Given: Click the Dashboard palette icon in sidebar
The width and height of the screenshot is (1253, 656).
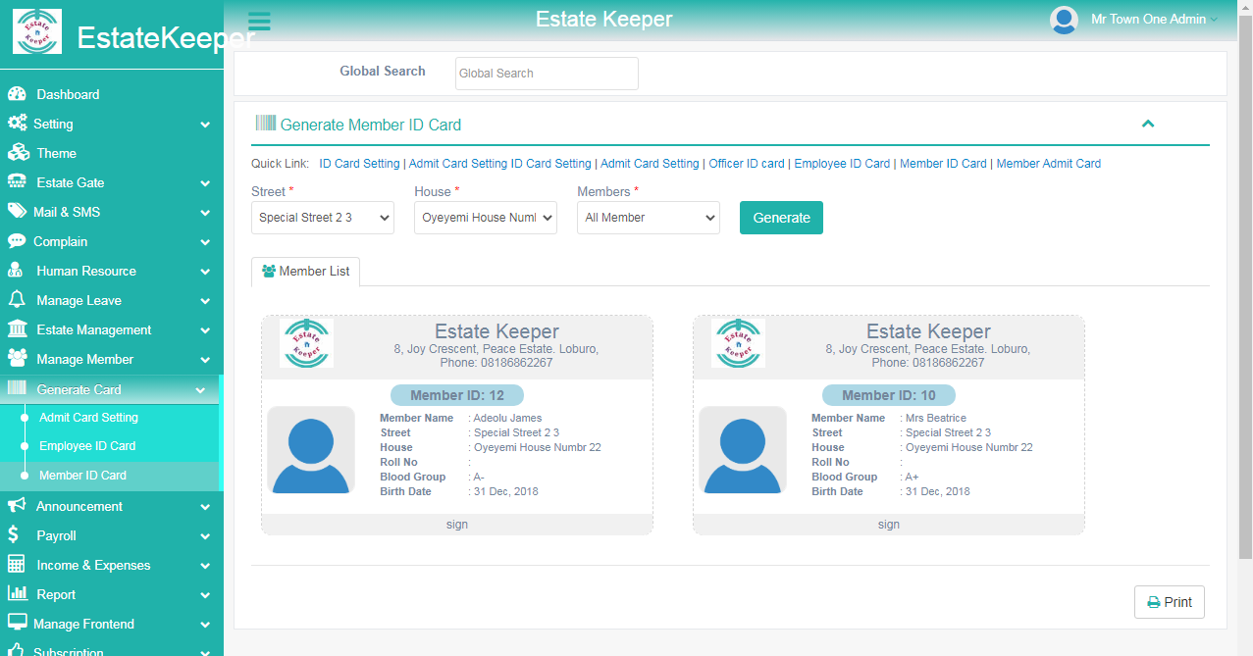Looking at the screenshot, I should click(x=17, y=94).
